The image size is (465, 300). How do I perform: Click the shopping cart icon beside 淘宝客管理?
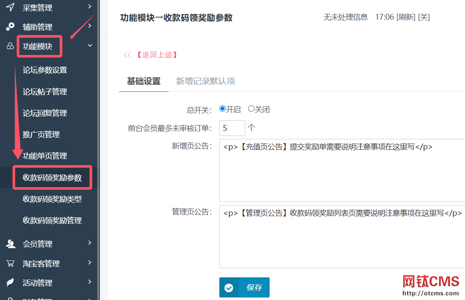point(10,263)
